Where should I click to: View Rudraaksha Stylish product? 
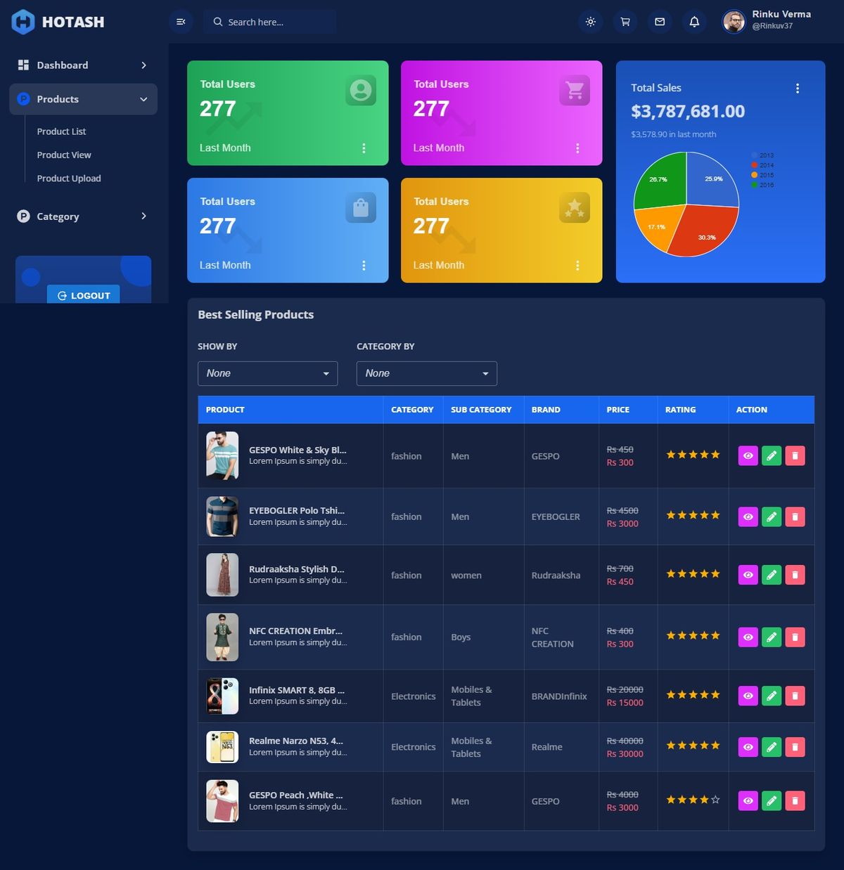point(748,575)
